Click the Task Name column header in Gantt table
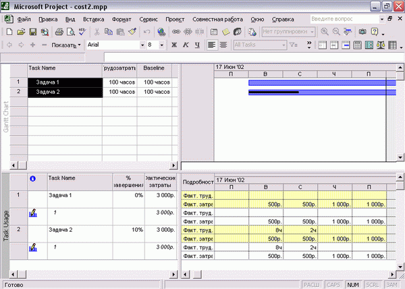The image size is (405, 289). (65, 71)
